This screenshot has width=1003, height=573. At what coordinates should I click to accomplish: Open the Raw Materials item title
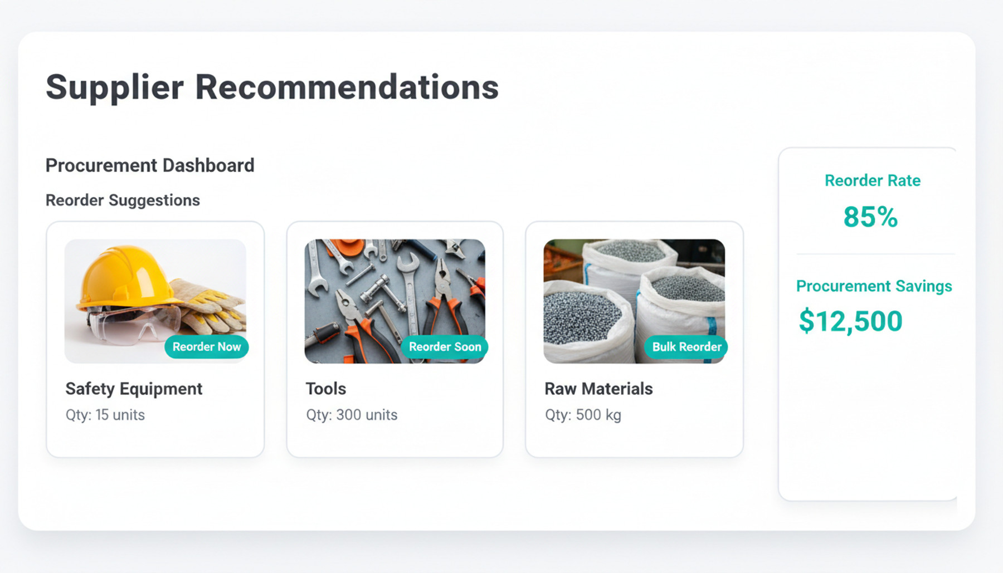[x=598, y=389]
